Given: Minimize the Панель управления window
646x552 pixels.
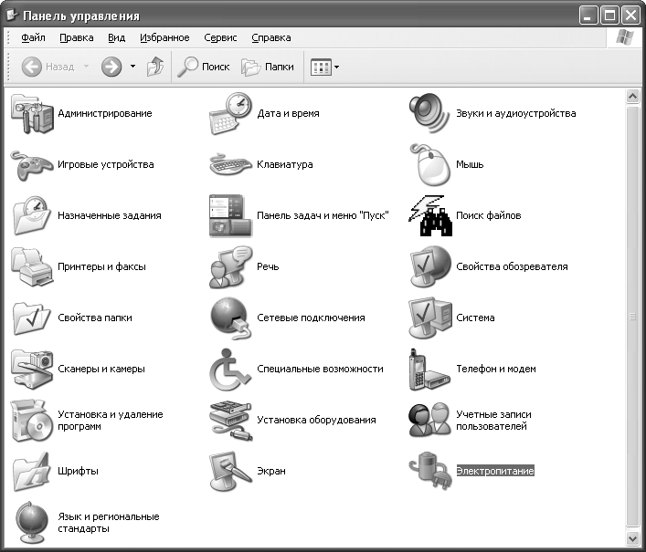Looking at the screenshot, I should click(588, 16).
